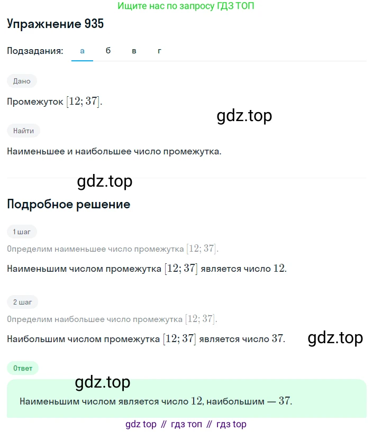Select the '2 шаг' step badge
The height and width of the screenshot is (432, 373).
pos(22,302)
